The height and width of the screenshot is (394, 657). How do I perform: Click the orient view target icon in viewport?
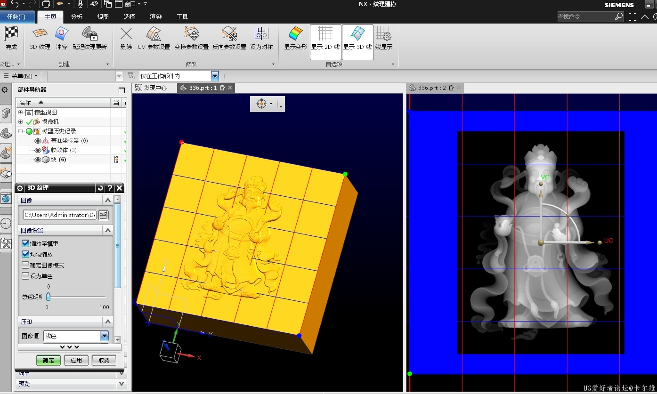262,104
